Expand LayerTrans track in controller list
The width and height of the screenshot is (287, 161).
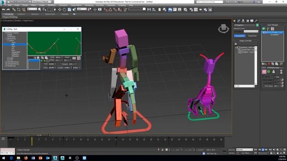[239, 50]
